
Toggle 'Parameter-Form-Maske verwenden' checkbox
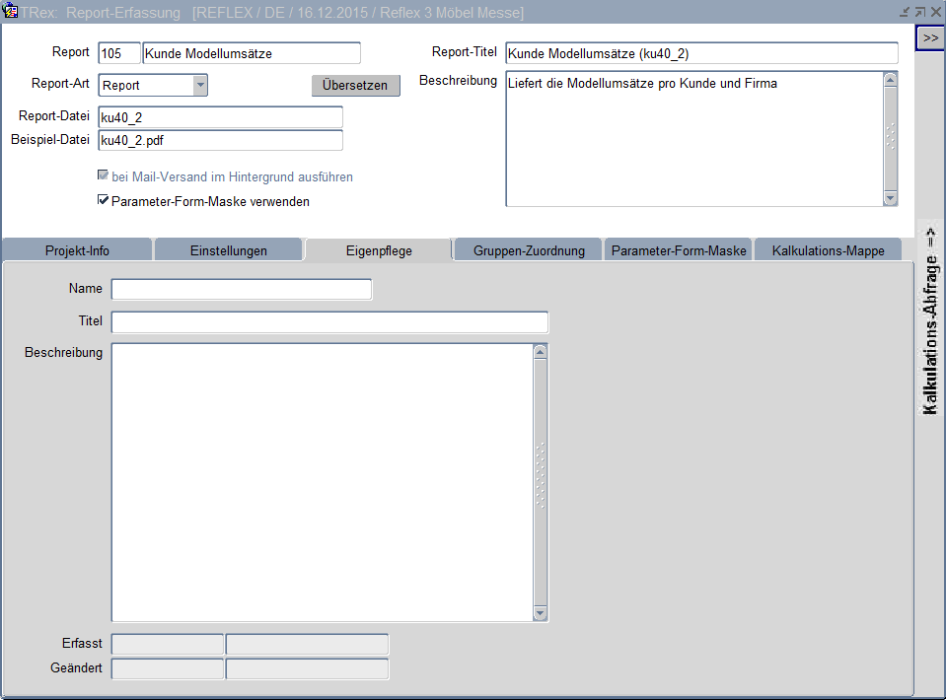point(103,201)
